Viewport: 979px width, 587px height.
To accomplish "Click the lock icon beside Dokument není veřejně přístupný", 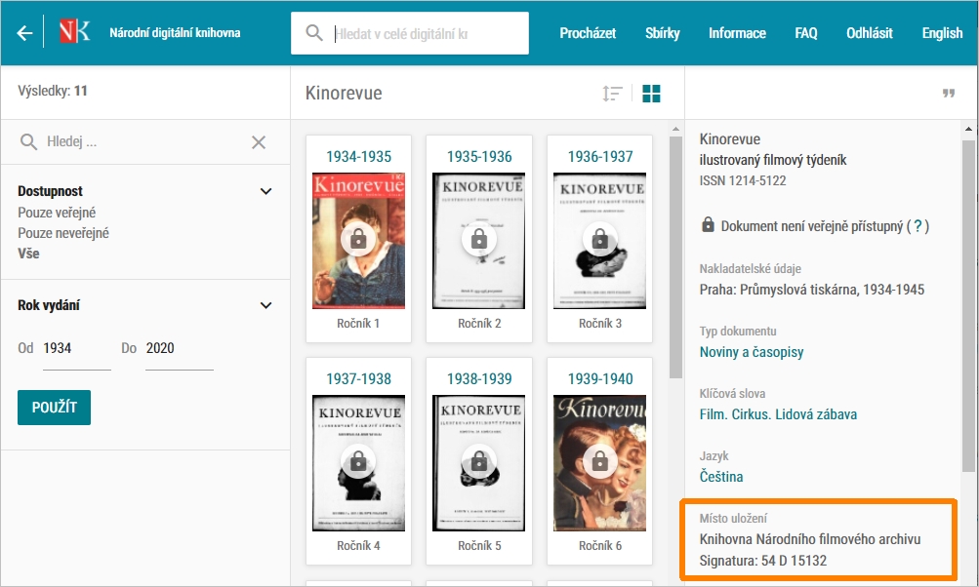I will tap(708, 224).
